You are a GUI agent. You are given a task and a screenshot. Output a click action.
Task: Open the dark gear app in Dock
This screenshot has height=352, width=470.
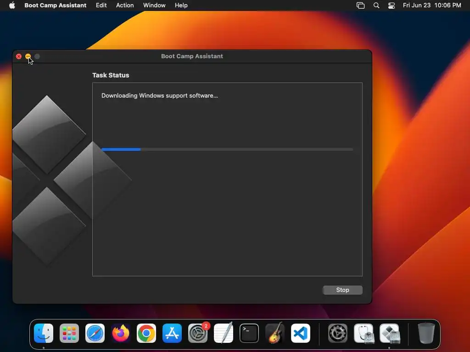[x=338, y=333]
